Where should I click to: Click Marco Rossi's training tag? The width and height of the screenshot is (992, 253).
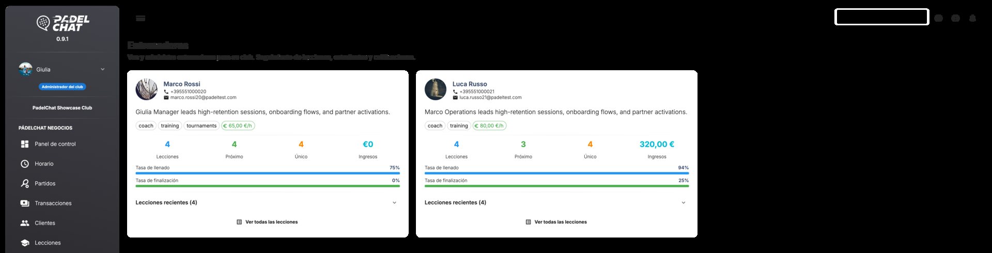click(169, 125)
